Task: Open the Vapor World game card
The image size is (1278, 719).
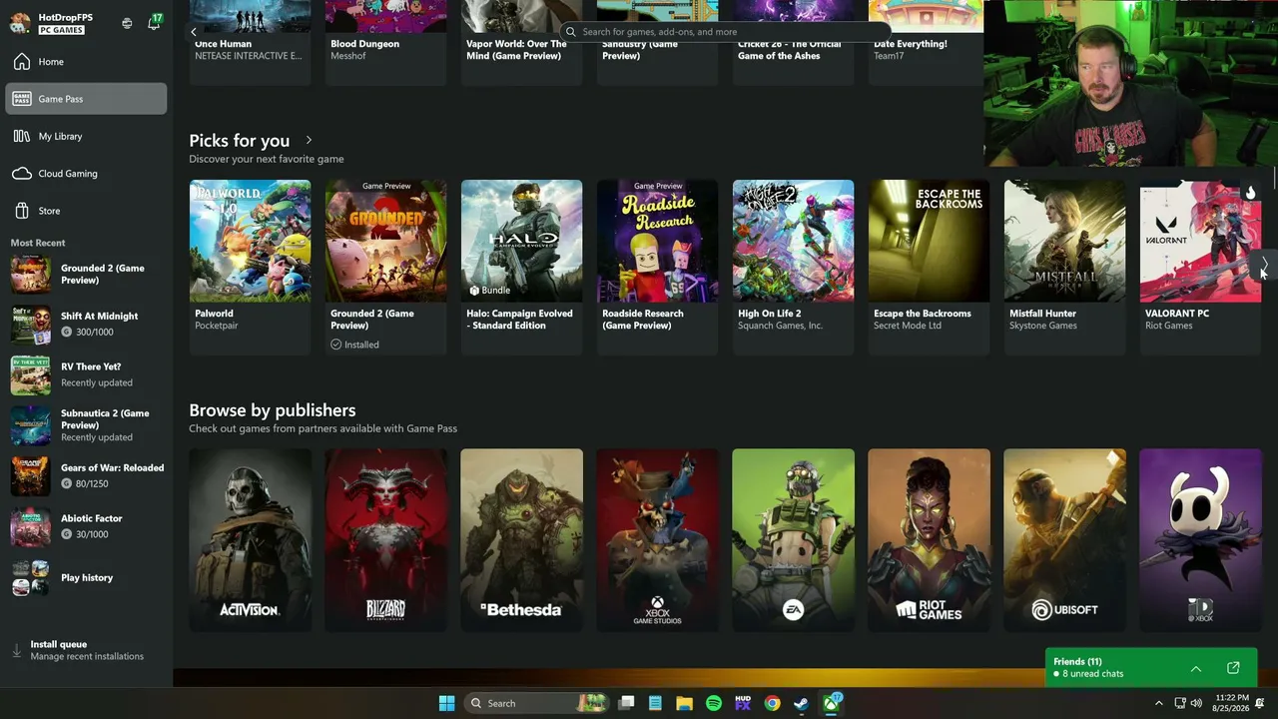Action: pos(522,42)
